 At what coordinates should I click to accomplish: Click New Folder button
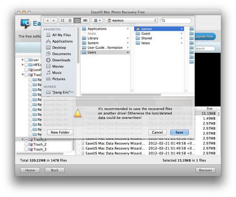(x=60, y=132)
